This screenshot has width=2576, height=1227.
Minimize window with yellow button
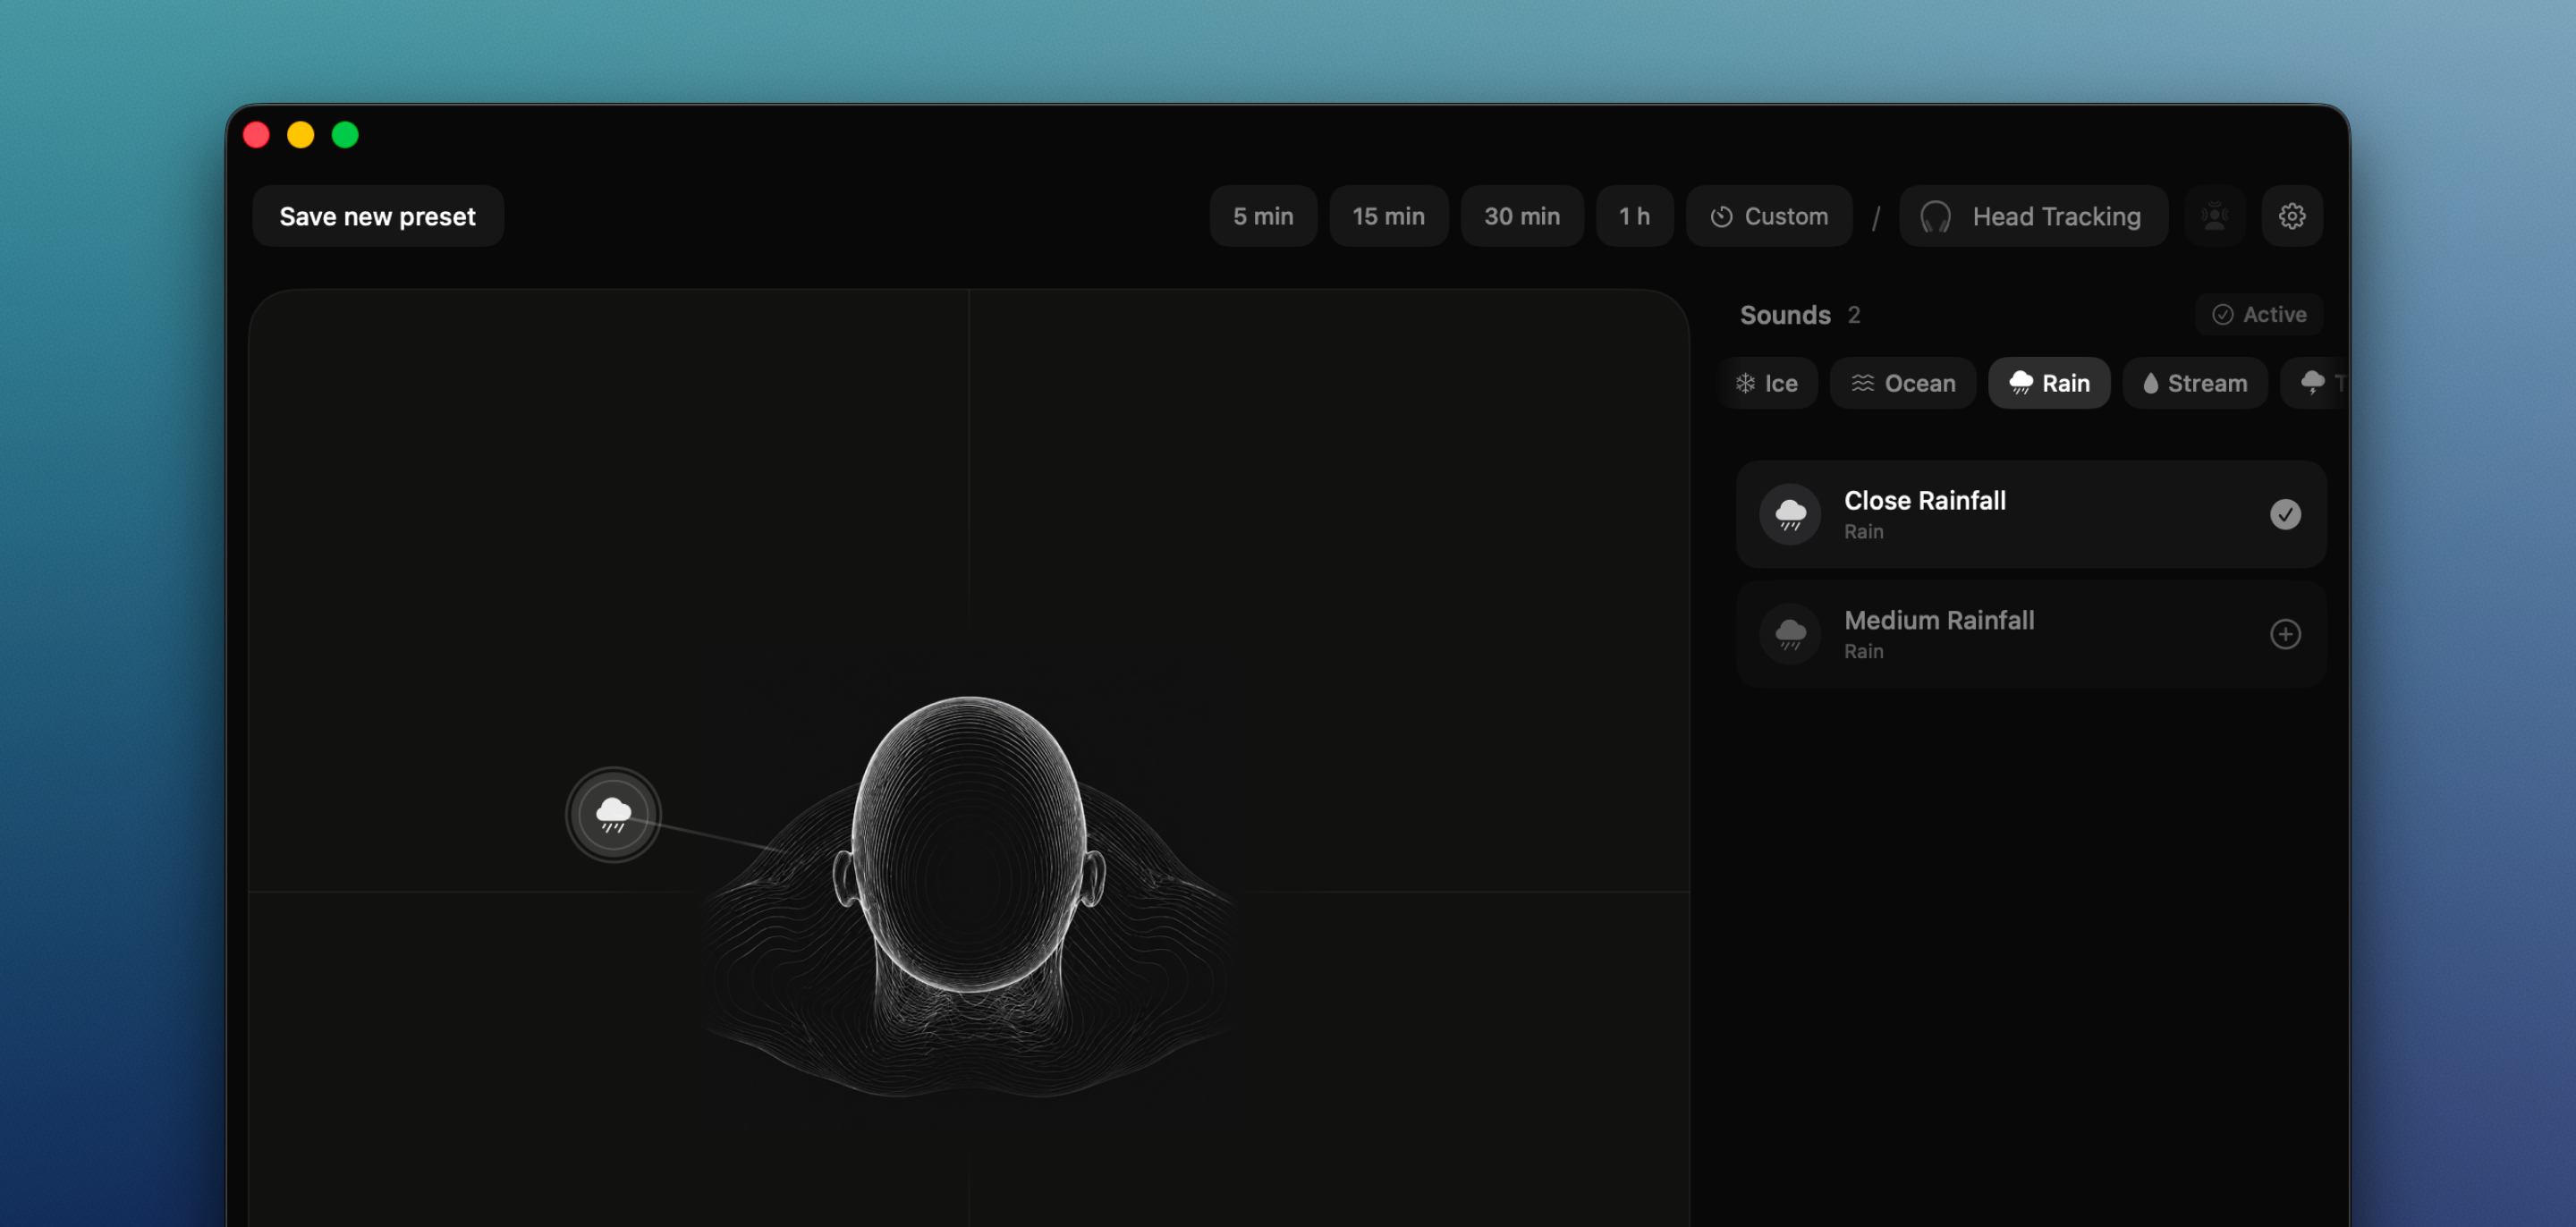click(300, 135)
